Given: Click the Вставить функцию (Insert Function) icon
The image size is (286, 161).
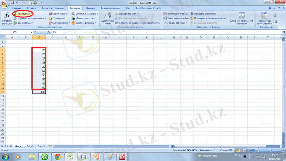Looking at the screenshot, I should [6, 17].
